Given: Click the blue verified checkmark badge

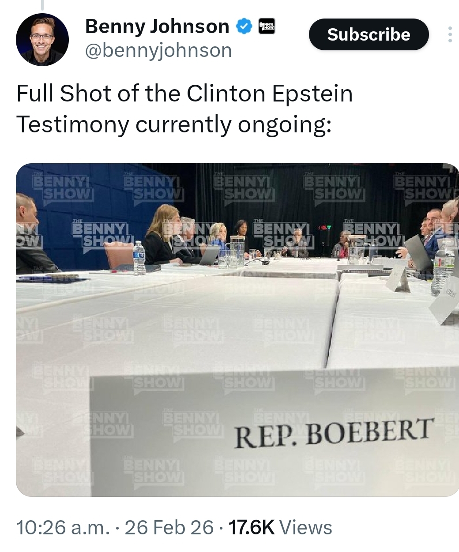Looking at the screenshot, I should (243, 27).
